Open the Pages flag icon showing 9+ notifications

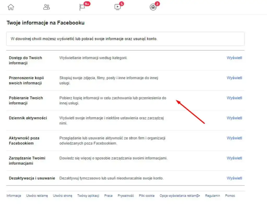point(82,7)
